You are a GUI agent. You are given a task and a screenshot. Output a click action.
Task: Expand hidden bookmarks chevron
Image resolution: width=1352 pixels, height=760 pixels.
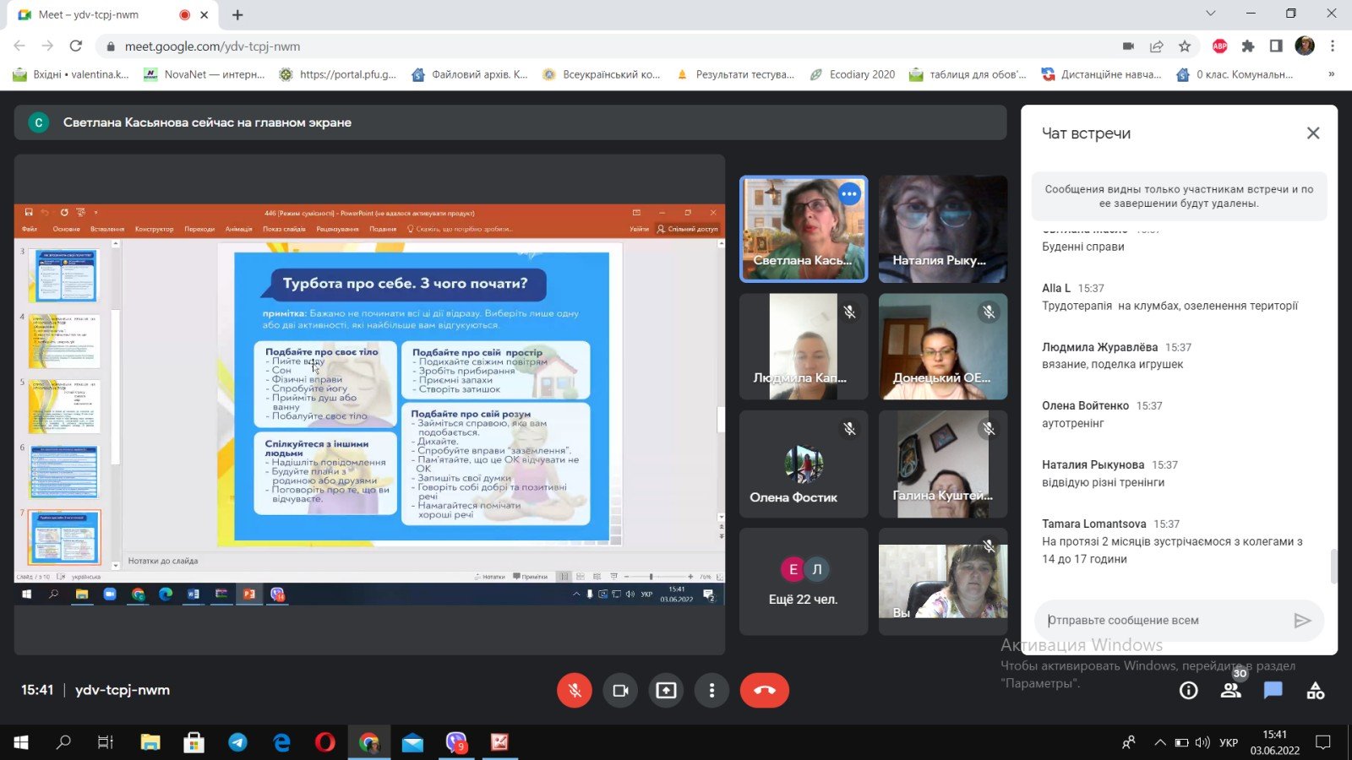(x=1332, y=74)
